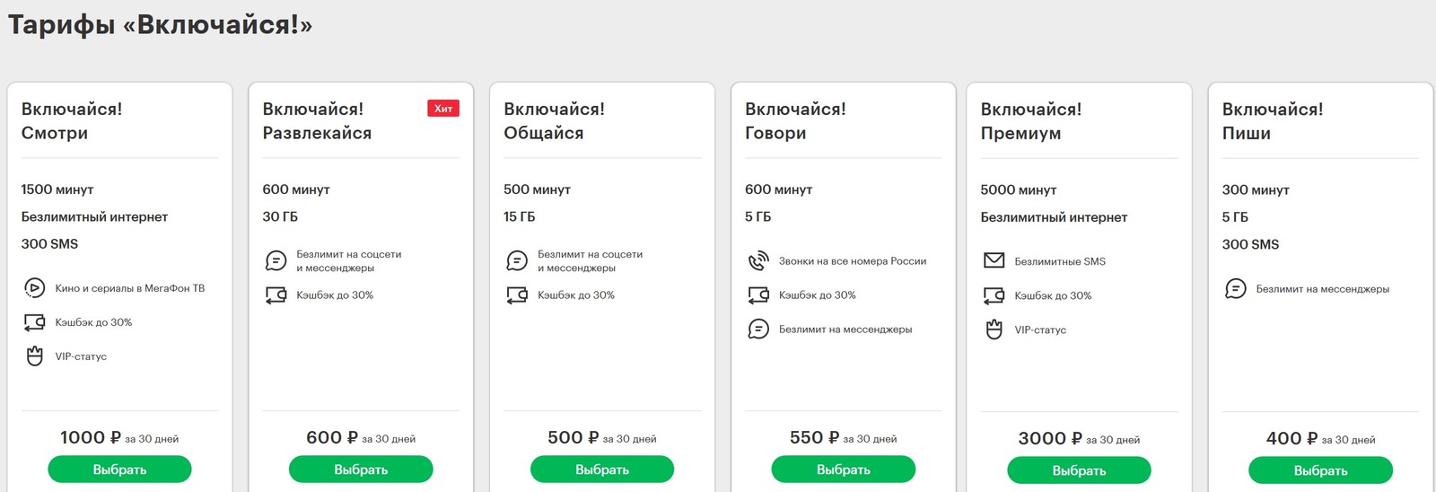Screen dimensions: 1436x492
Task: Click the MegaFon TV play icon in Смотри card
Action: 34,288
